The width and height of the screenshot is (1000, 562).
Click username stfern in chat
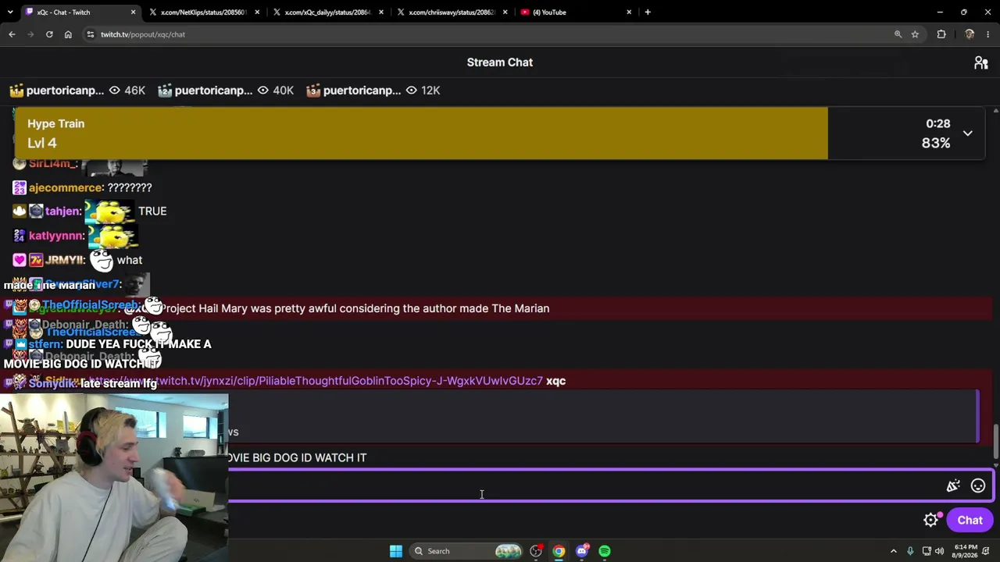(44, 344)
